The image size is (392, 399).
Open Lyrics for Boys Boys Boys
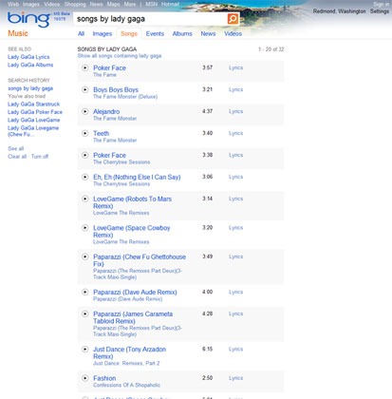point(235,89)
